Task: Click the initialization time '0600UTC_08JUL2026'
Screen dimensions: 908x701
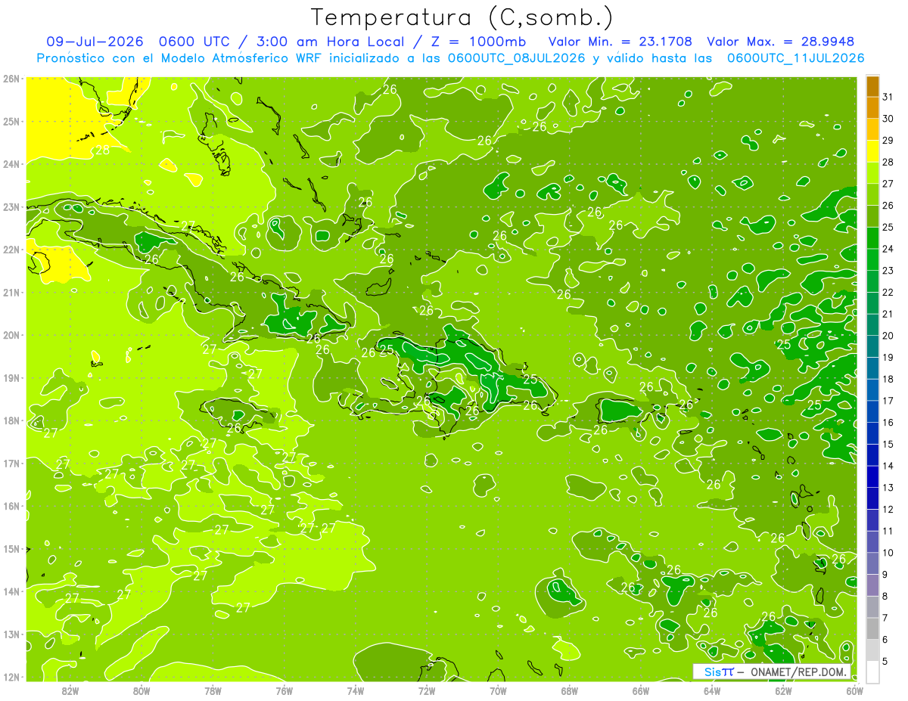Action: [516, 58]
